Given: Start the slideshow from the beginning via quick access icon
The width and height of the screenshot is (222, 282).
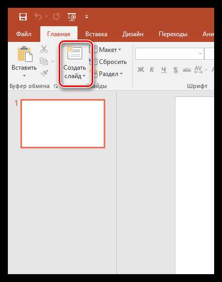Looking at the screenshot, I should tap(72, 17).
